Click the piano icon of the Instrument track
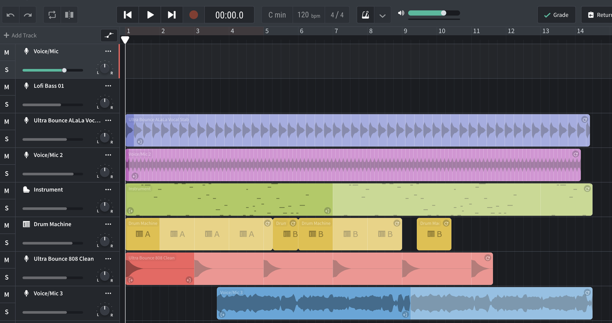612x323 pixels. coord(27,190)
